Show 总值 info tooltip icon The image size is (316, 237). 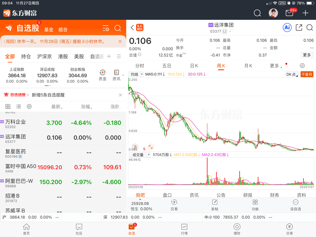point(139,54)
